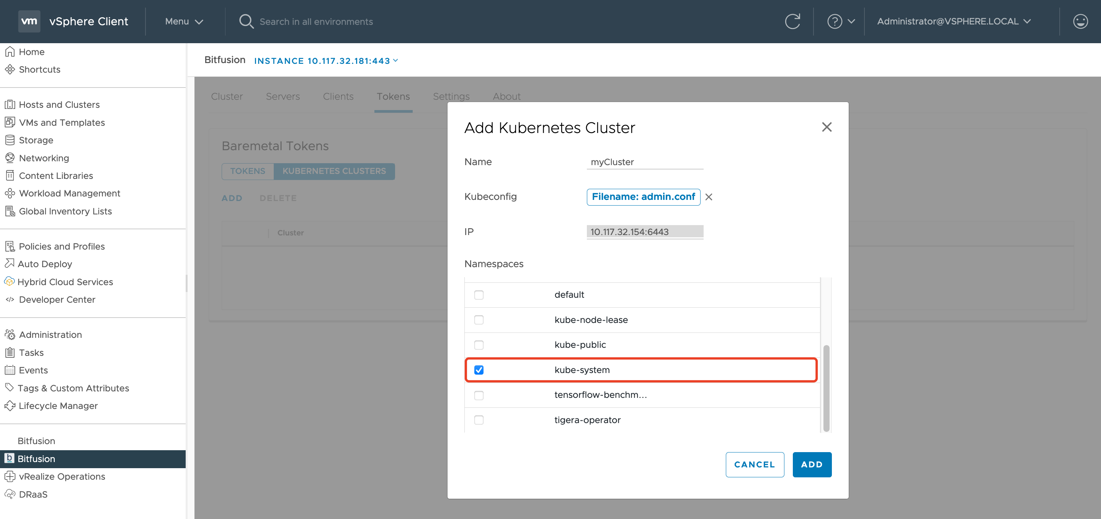The width and height of the screenshot is (1101, 519).
Task: Click the kube-node-lease namespace name
Action: click(591, 320)
